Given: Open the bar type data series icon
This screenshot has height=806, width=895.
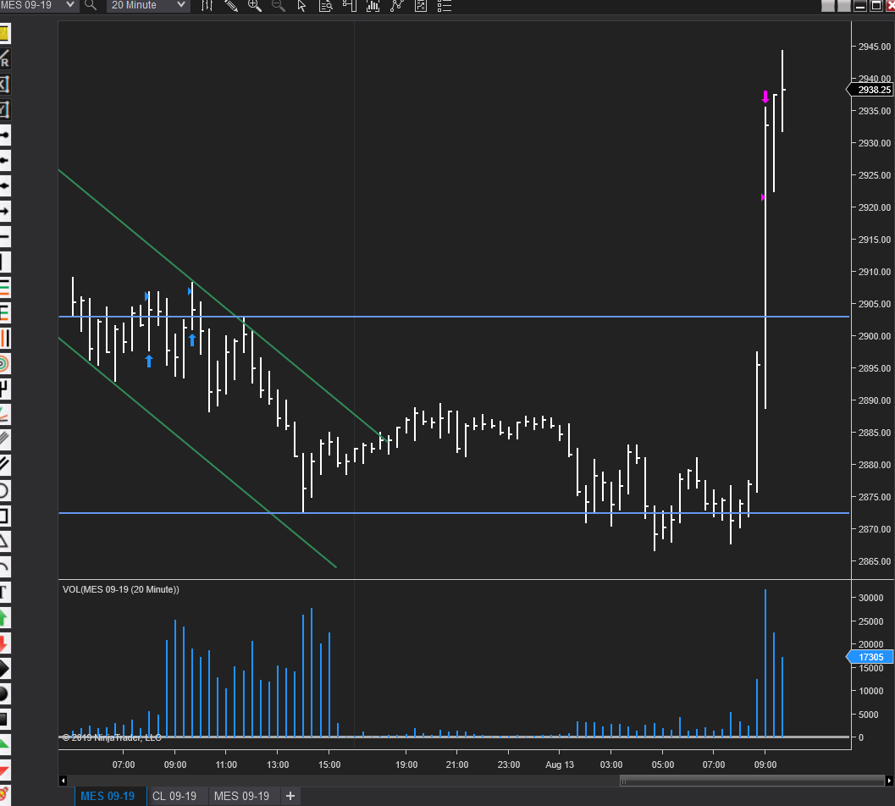Looking at the screenshot, I should [x=207, y=6].
